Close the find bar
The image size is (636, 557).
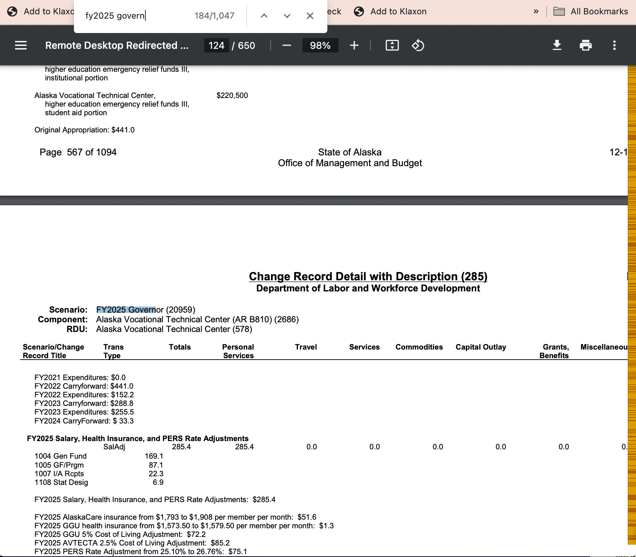pyautogui.click(x=310, y=16)
